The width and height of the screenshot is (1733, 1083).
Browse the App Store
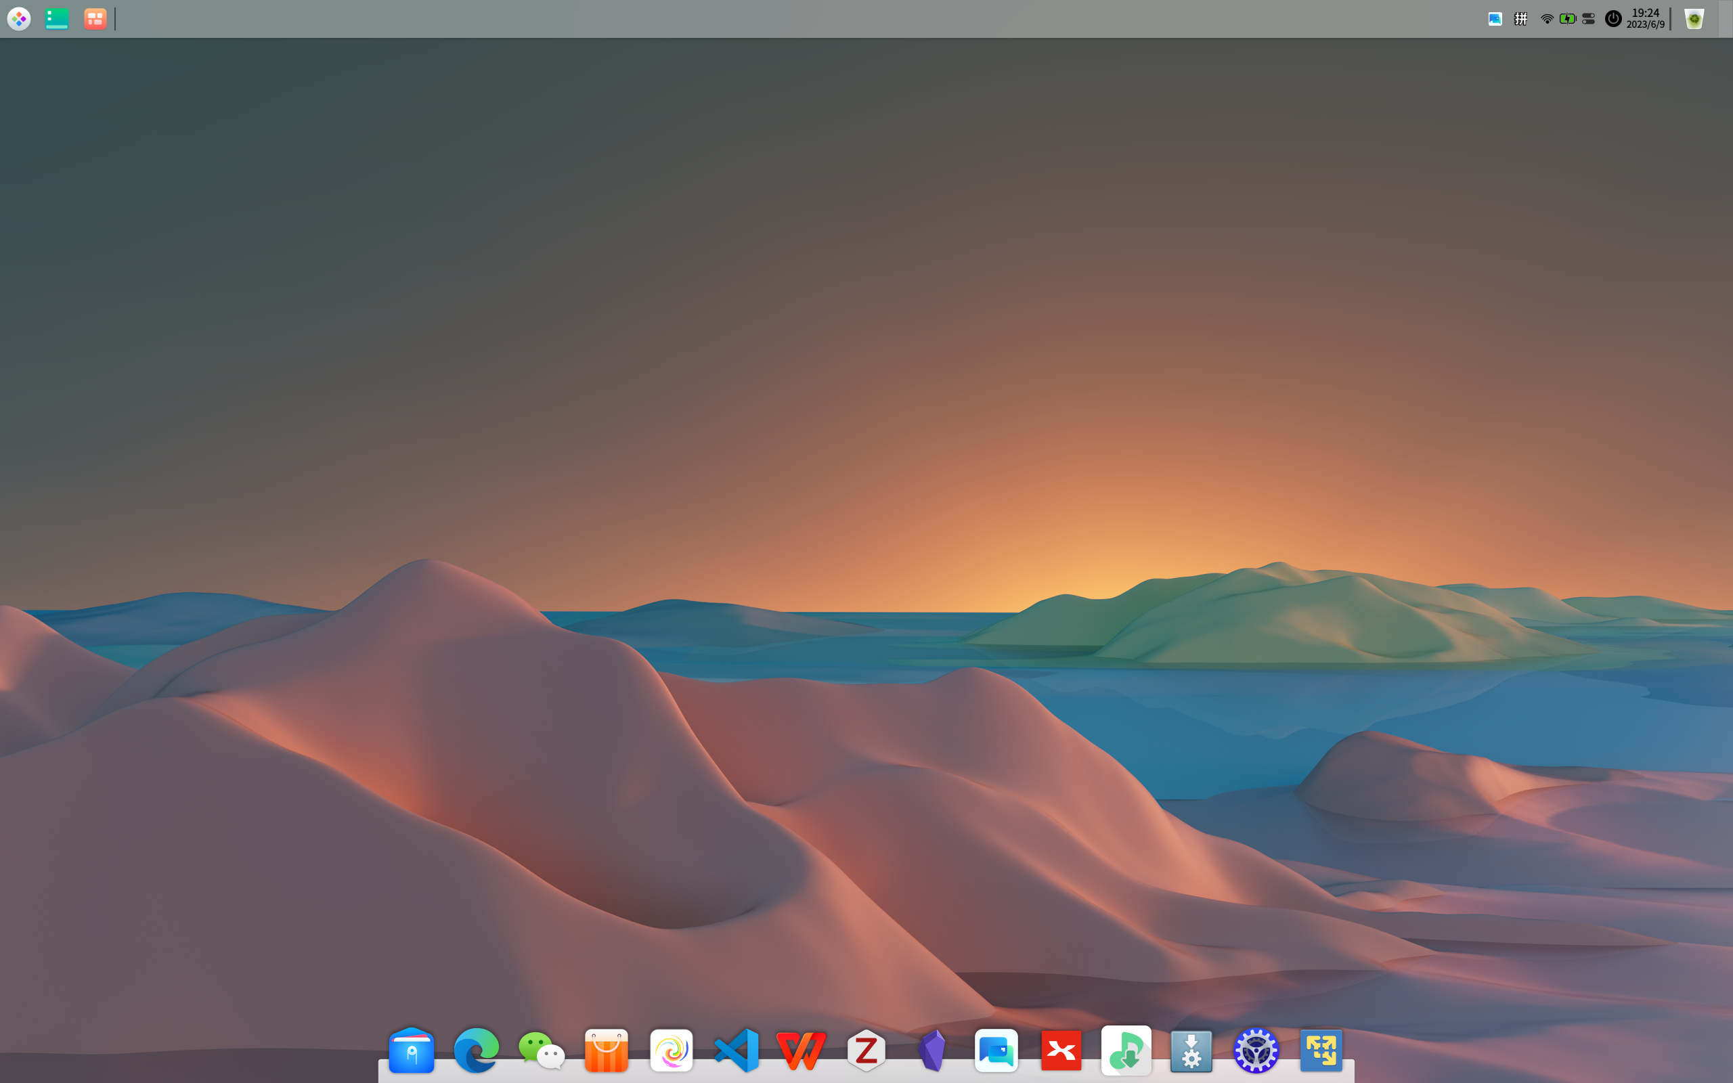[x=606, y=1050]
